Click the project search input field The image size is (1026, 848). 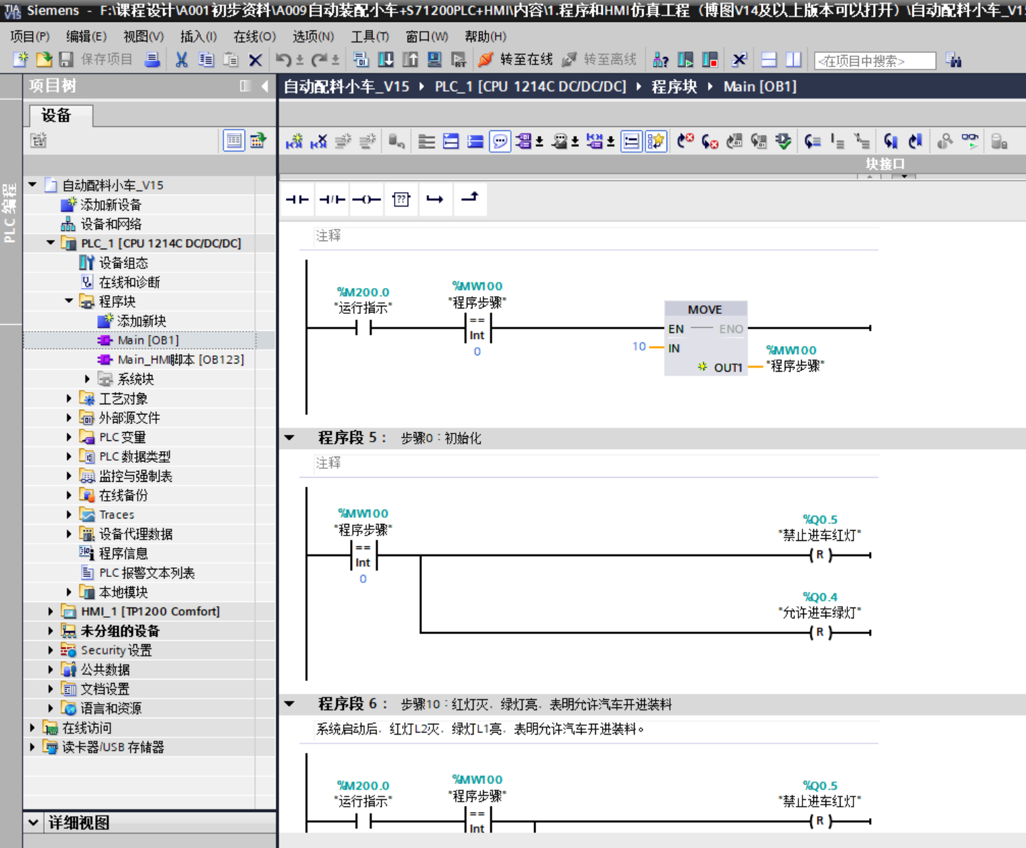point(874,61)
